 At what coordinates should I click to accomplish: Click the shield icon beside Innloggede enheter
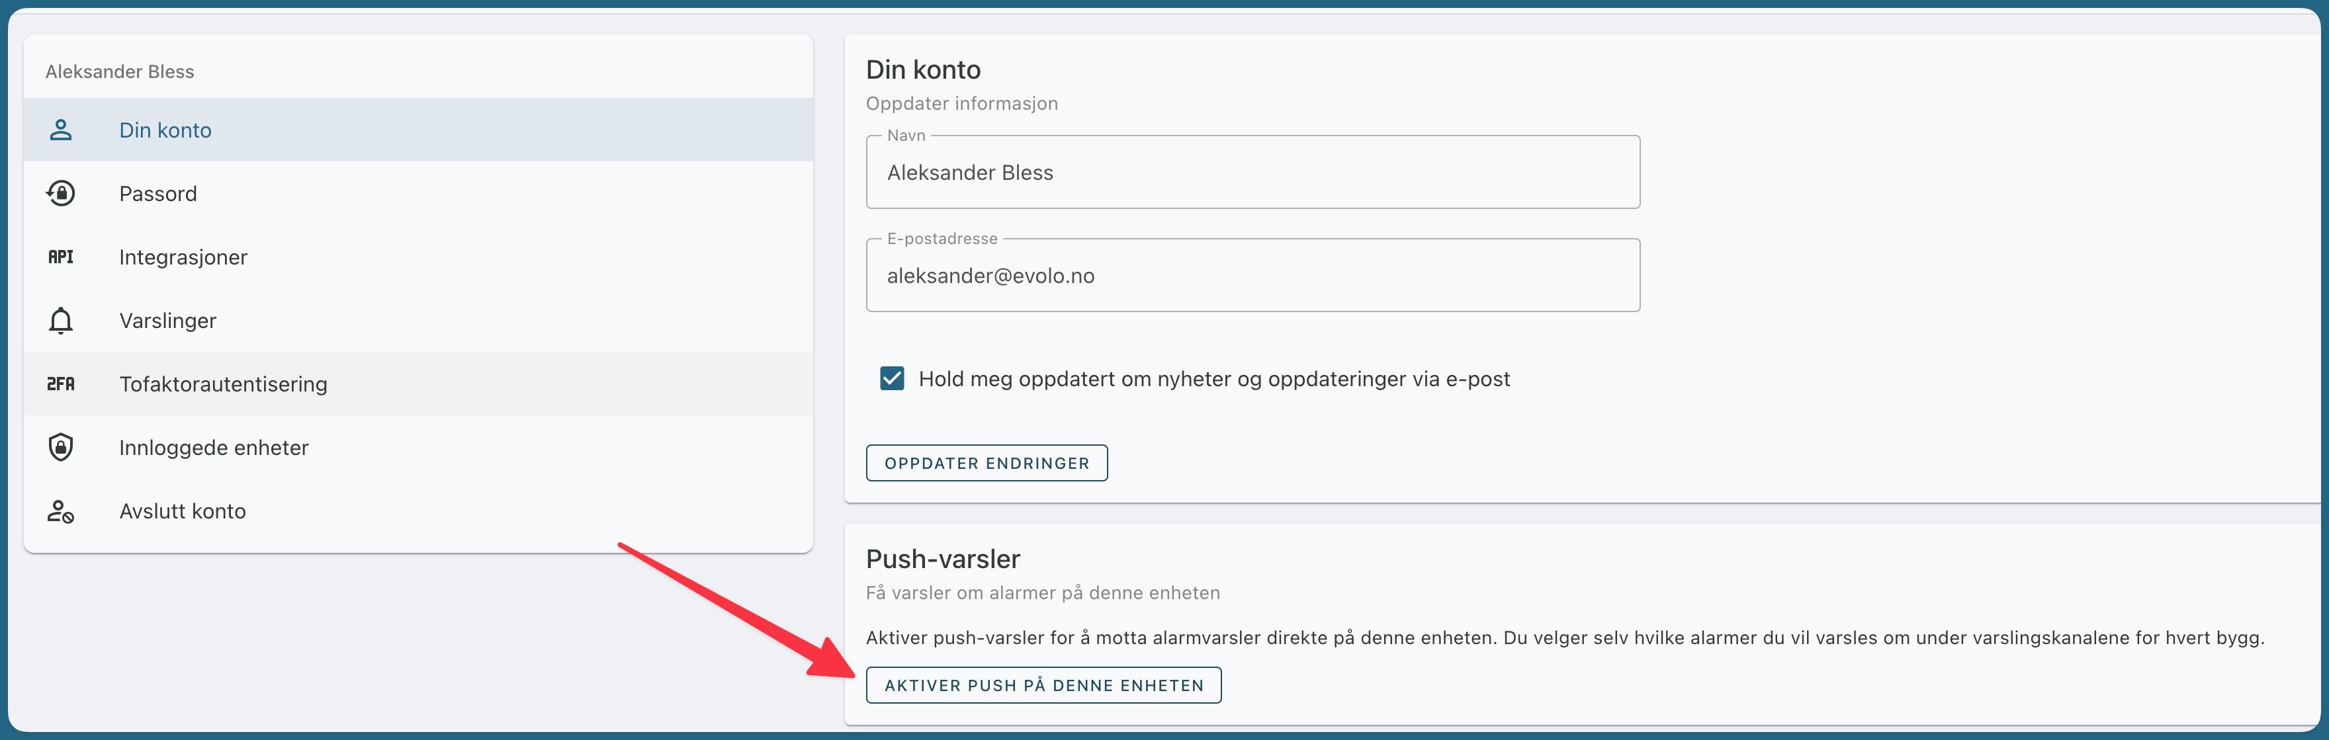pos(61,447)
